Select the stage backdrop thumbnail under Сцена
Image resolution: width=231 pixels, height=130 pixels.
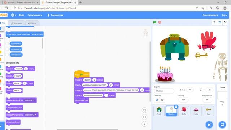coord(222,95)
